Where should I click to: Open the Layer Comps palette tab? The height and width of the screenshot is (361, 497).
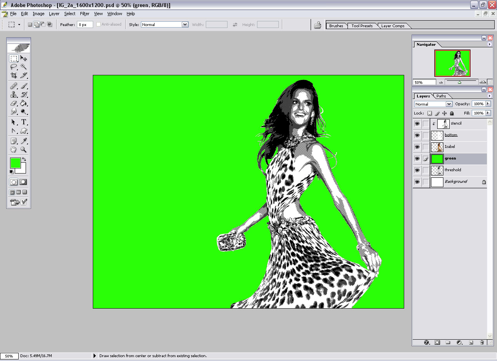click(x=393, y=26)
